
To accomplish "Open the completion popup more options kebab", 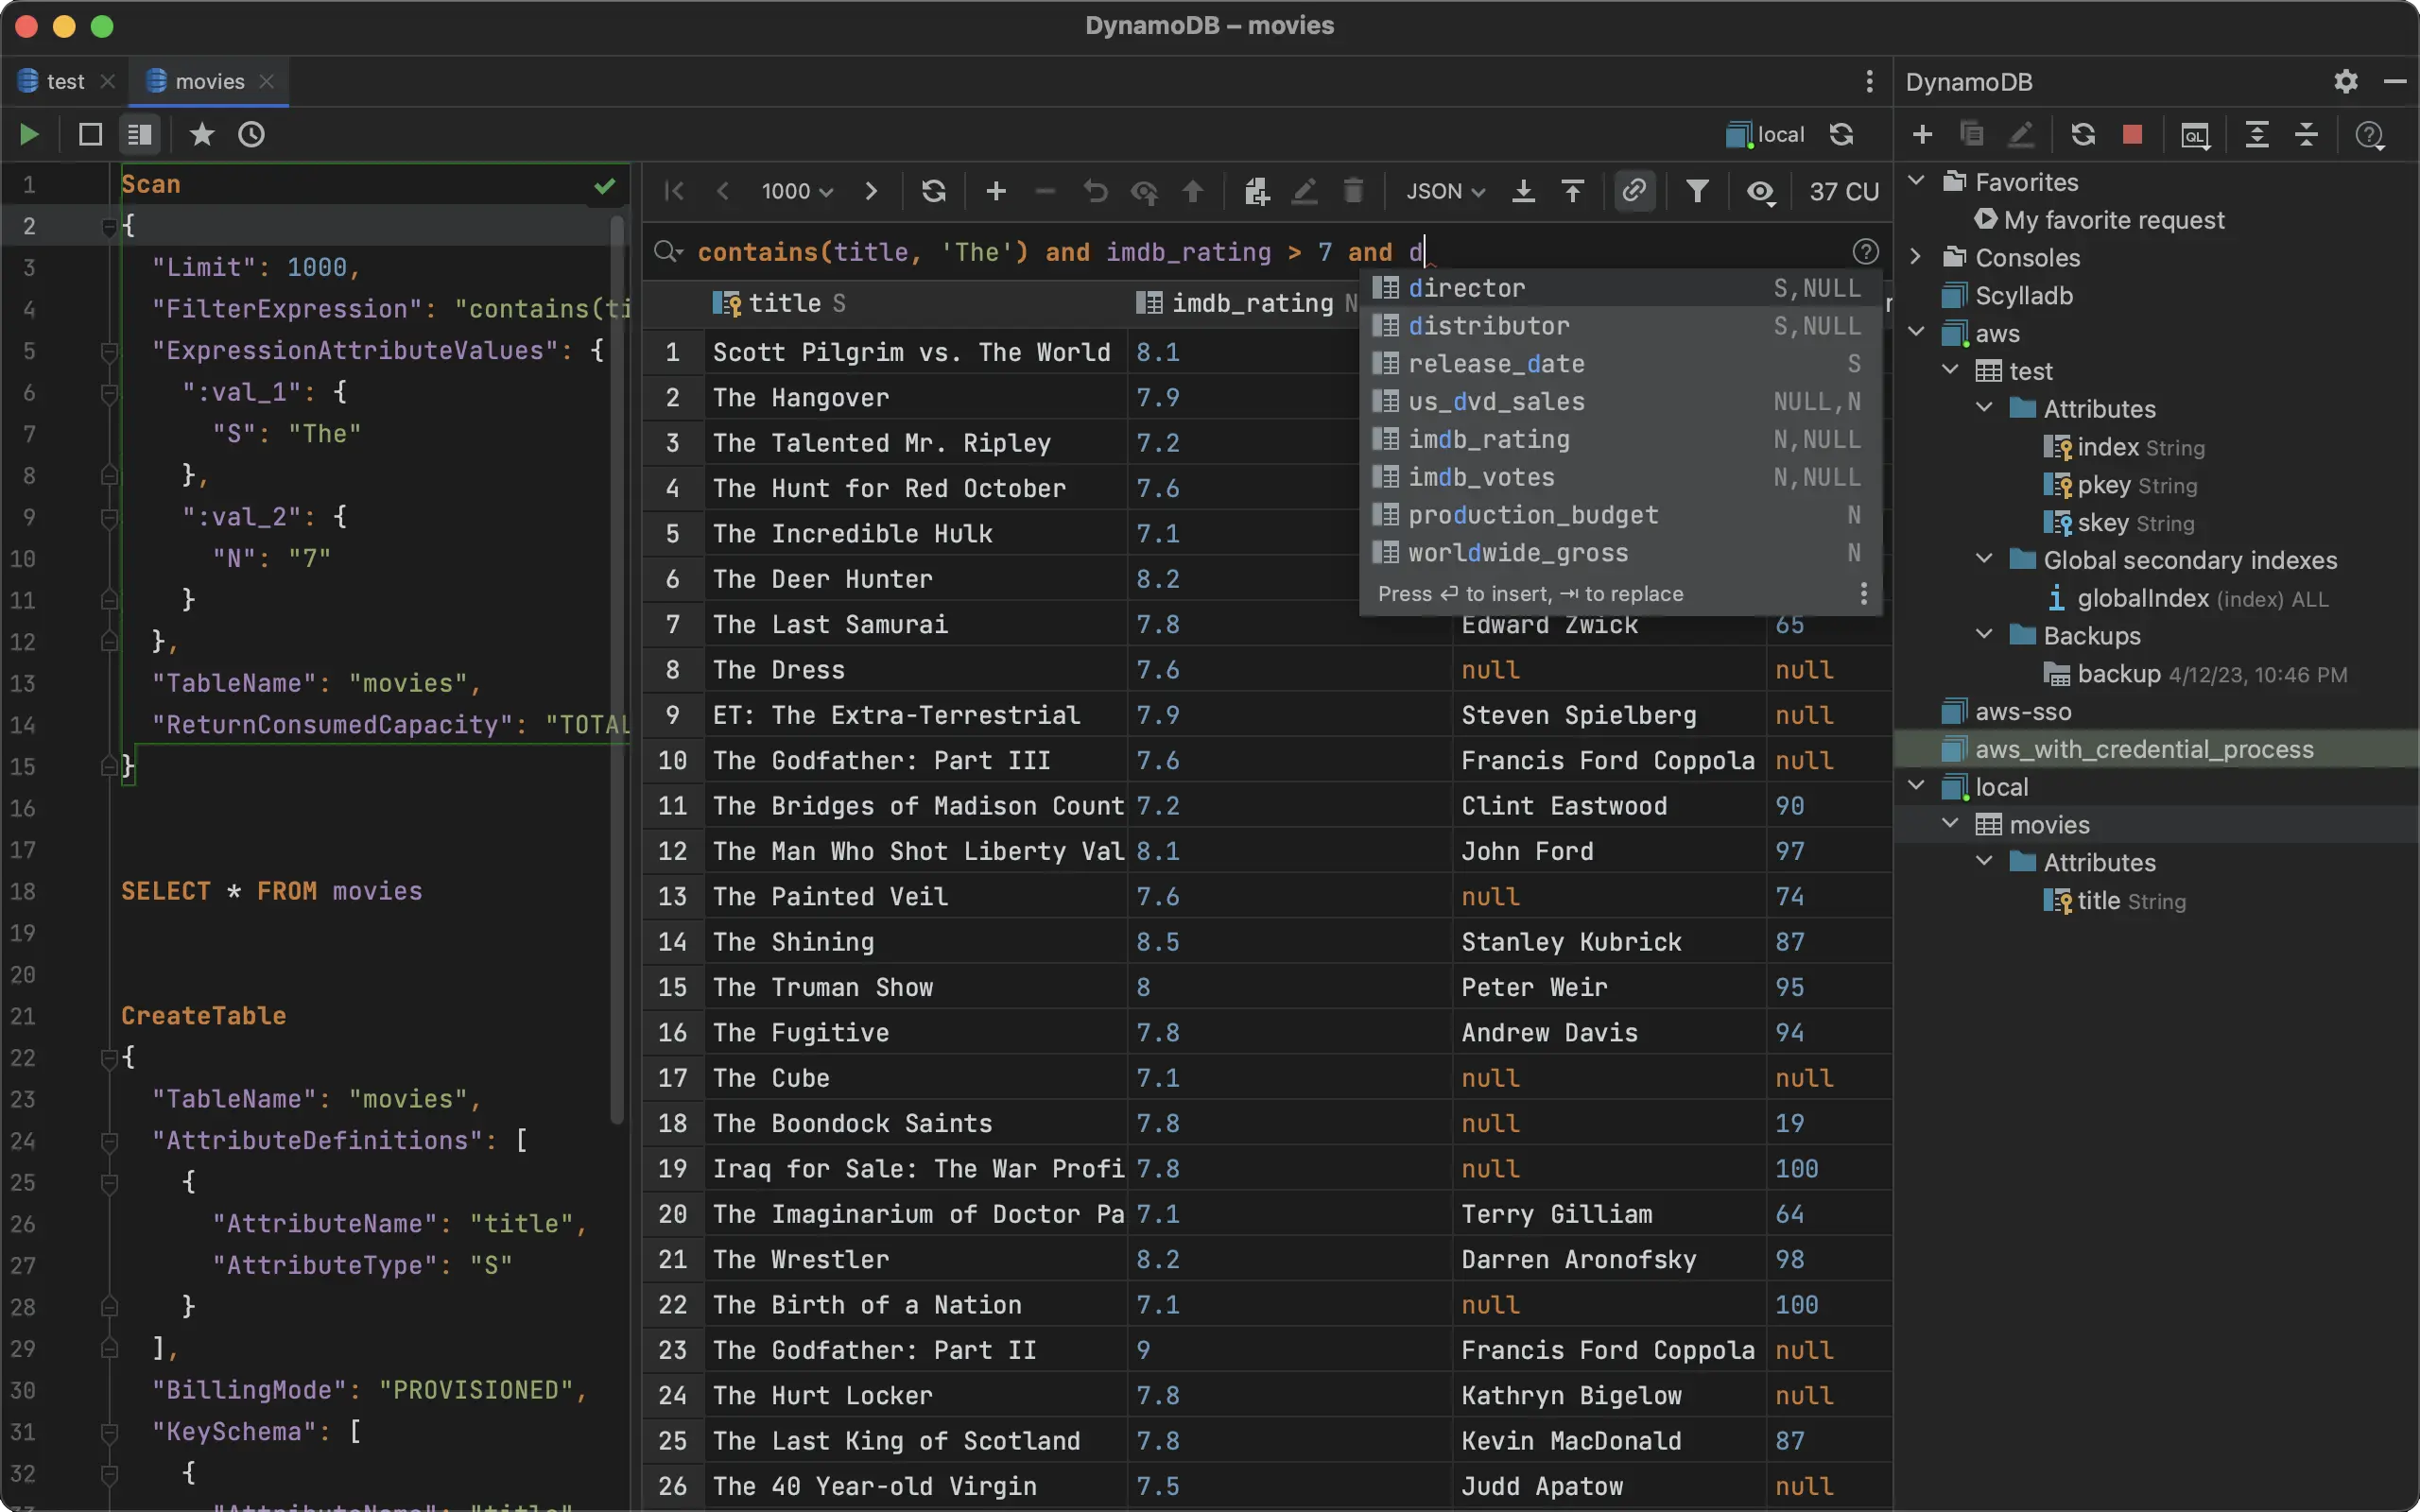I will click(1863, 594).
